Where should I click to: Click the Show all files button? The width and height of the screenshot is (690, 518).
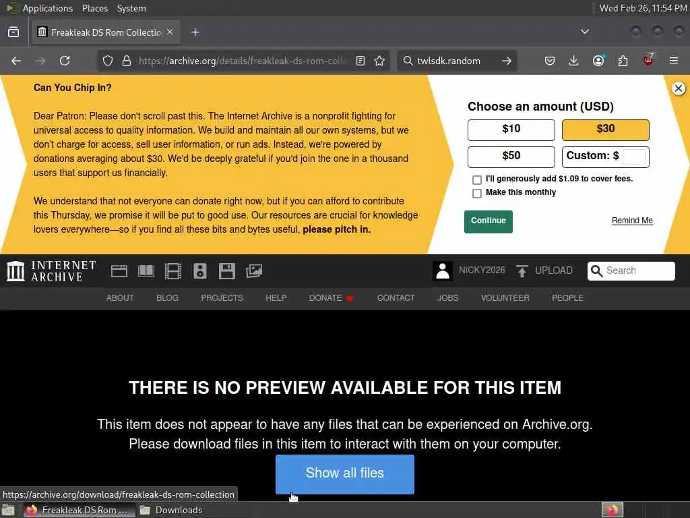pyautogui.click(x=344, y=474)
